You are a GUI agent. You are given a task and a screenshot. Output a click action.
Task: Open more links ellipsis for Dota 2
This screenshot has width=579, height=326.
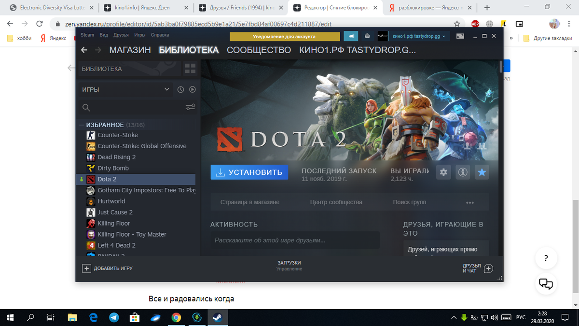(x=470, y=202)
